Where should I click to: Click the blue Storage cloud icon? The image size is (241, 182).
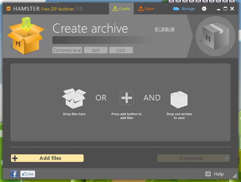pos(176,9)
